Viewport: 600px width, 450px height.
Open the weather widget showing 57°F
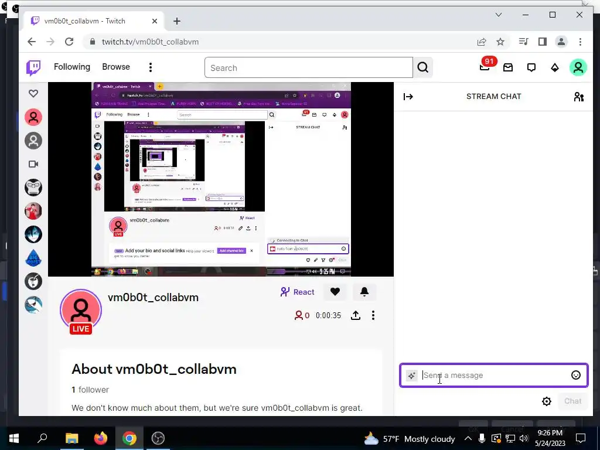coord(410,438)
